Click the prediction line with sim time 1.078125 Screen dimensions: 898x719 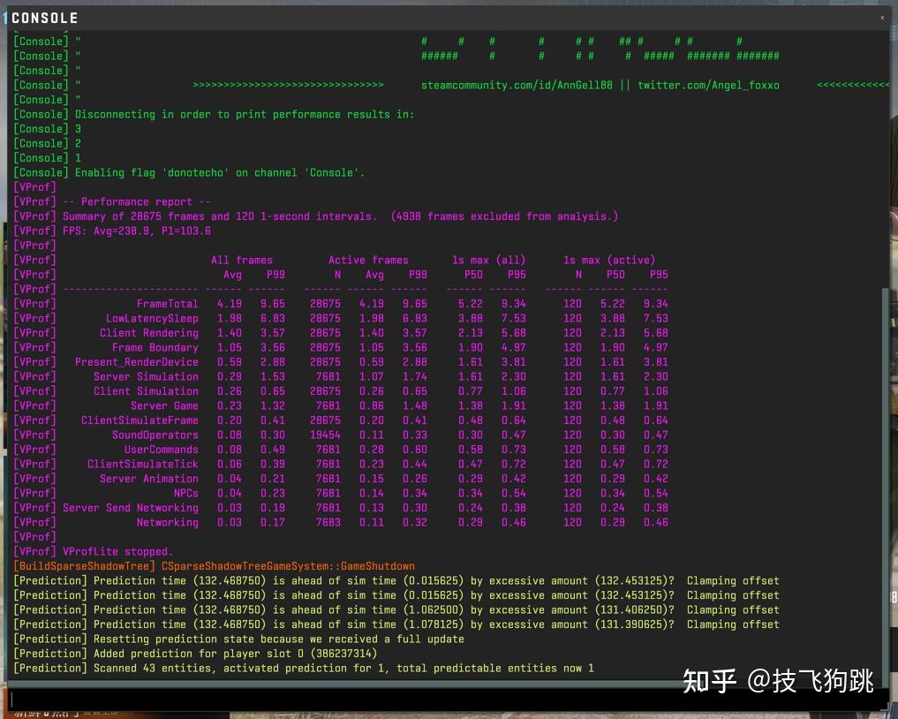click(x=396, y=624)
